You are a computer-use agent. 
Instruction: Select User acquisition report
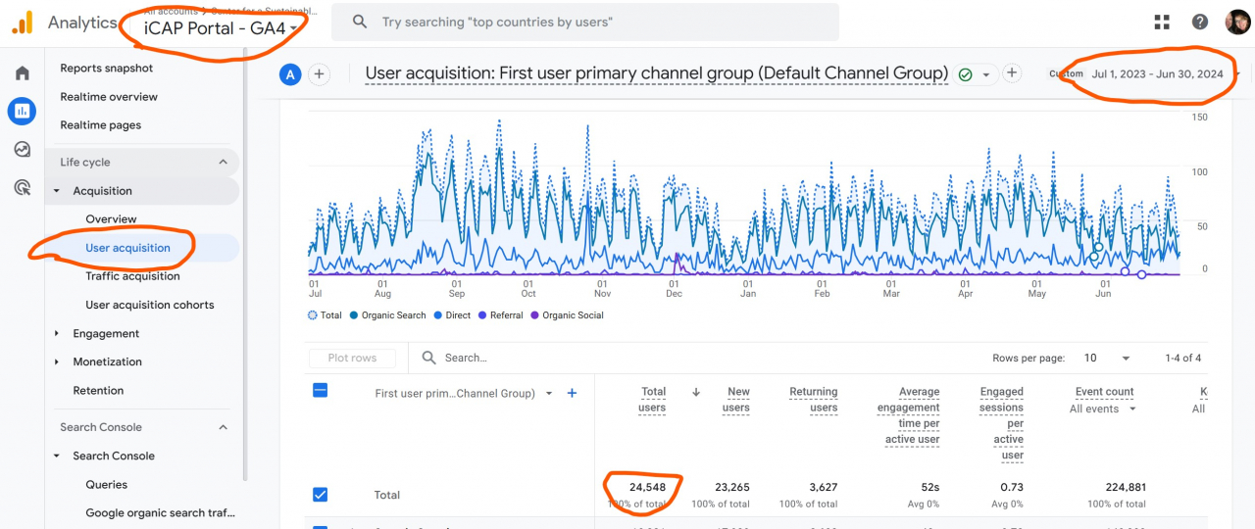[127, 248]
